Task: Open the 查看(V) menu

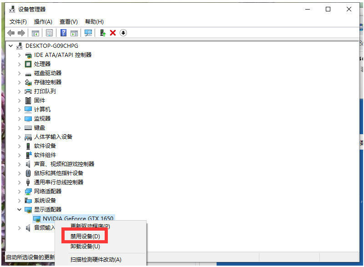Action: 69,21
